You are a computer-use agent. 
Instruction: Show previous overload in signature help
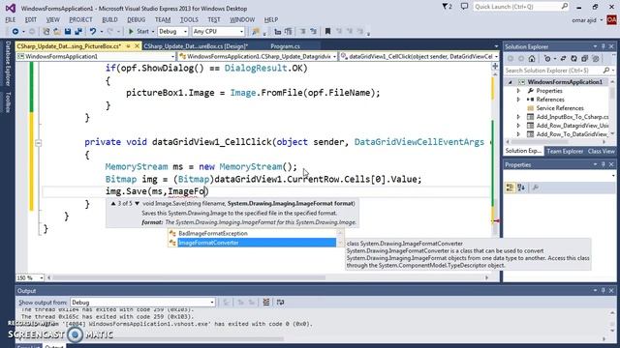coord(113,204)
